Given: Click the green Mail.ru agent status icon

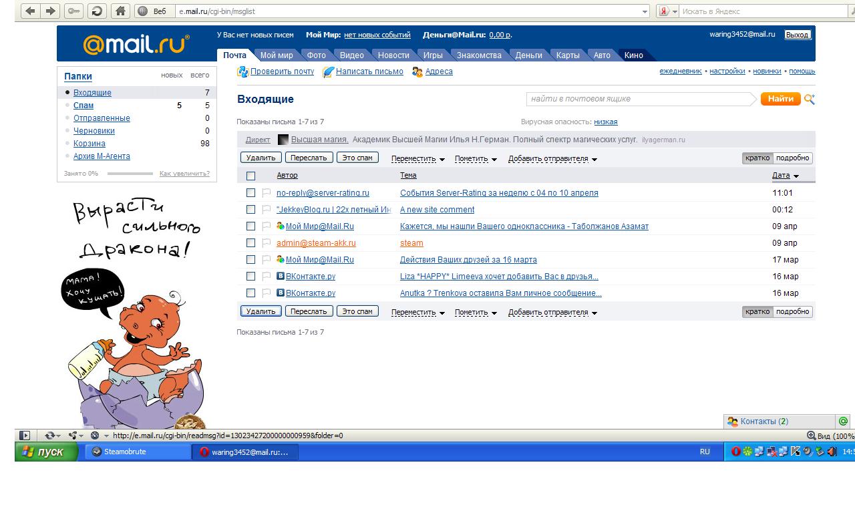Looking at the screenshot, I should (x=844, y=421).
